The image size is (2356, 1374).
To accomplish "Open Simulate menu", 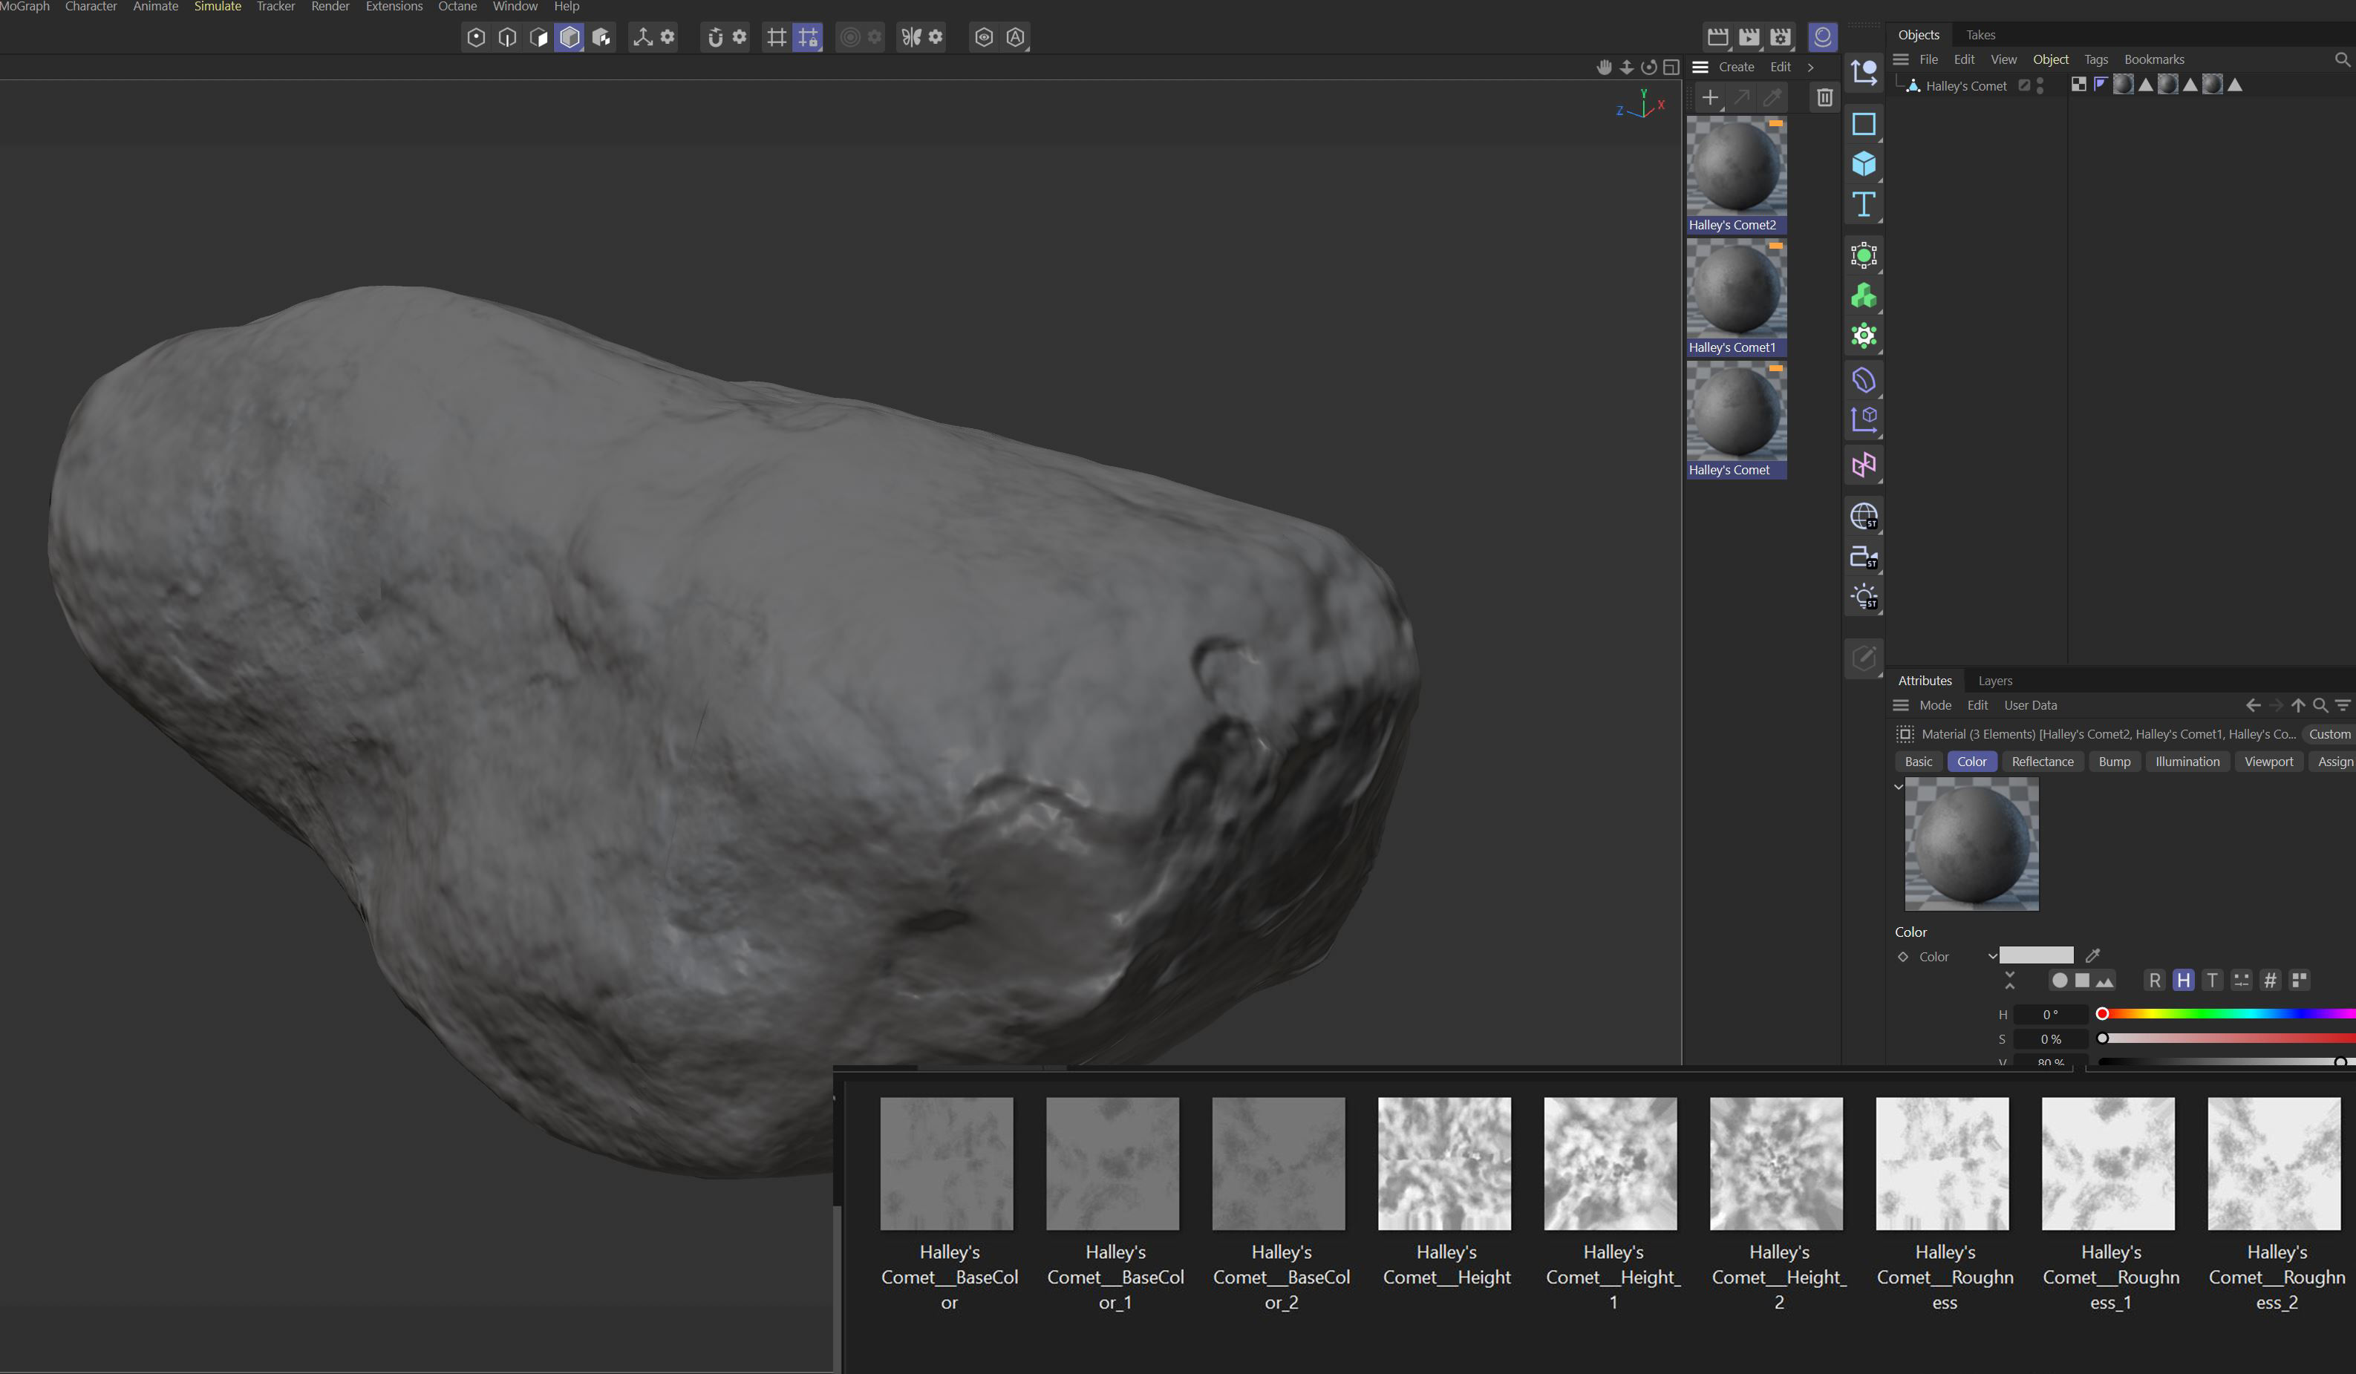I will [218, 7].
